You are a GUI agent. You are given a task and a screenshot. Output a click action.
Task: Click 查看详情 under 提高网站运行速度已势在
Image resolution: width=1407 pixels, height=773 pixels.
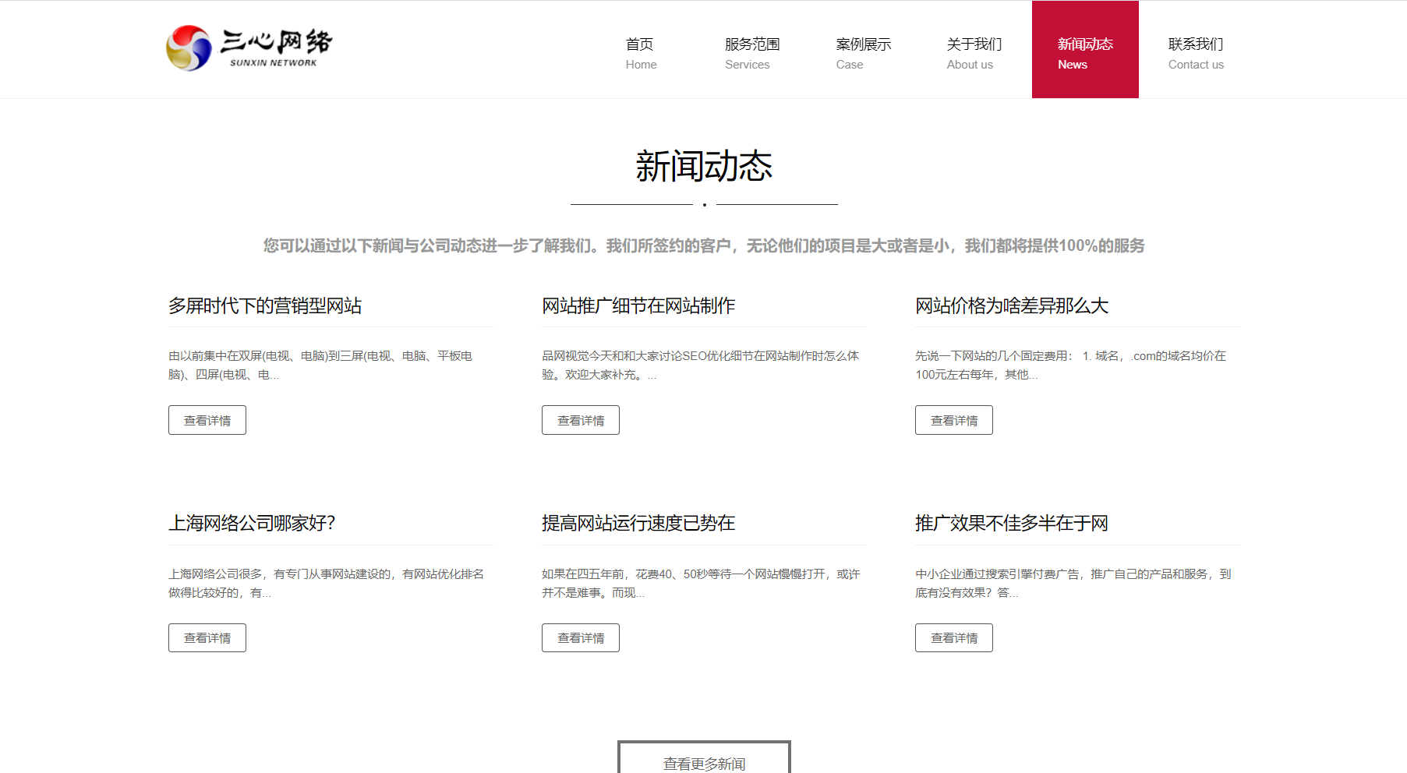click(x=581, y=637)
